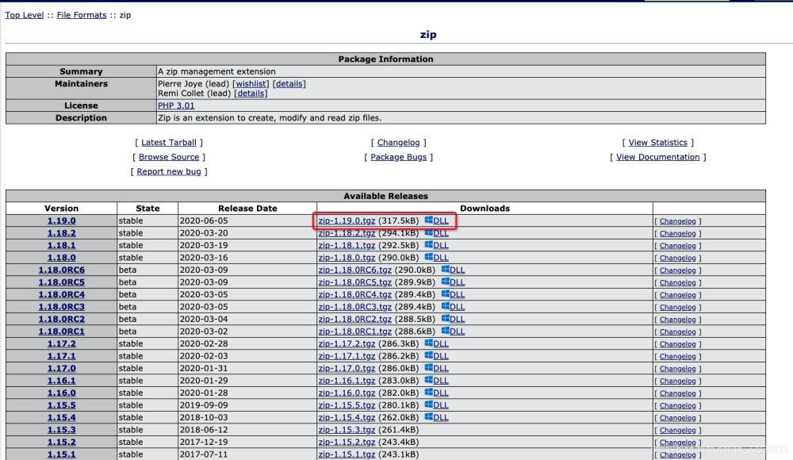
Task: Click the Windows DLL icon for zip-1.17.2
Action: [429, 344]
